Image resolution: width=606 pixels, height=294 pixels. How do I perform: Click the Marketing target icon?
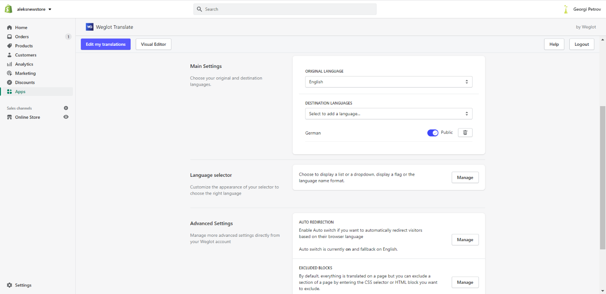(9, 73)
